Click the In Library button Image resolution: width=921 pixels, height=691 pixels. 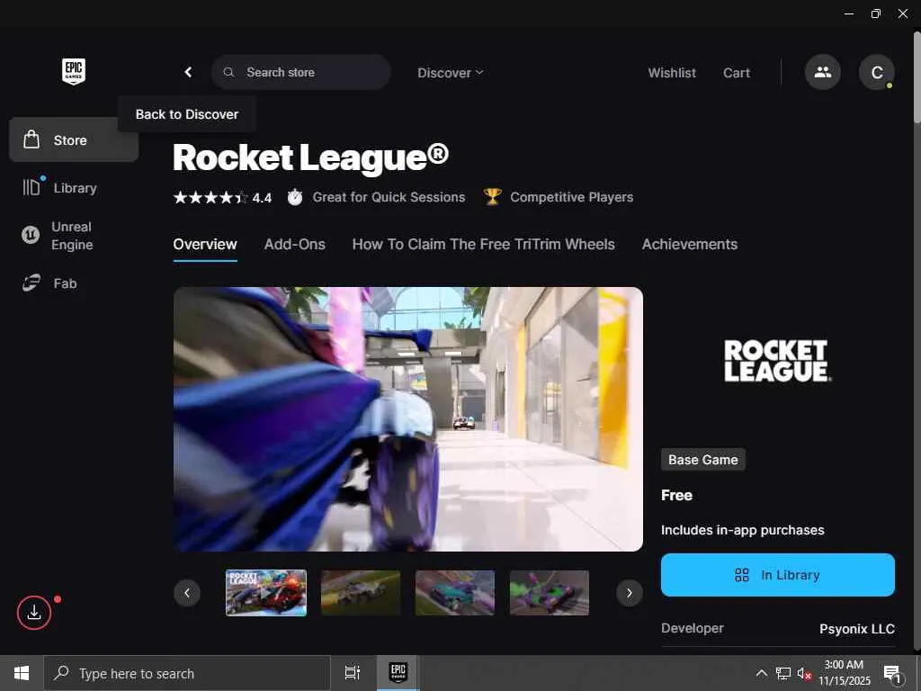coord(778,575)
